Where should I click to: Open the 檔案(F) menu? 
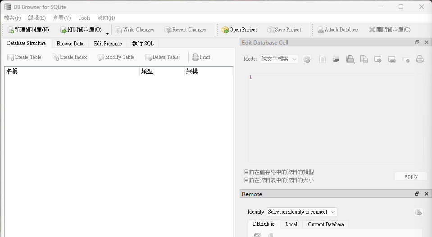(13, 18)
